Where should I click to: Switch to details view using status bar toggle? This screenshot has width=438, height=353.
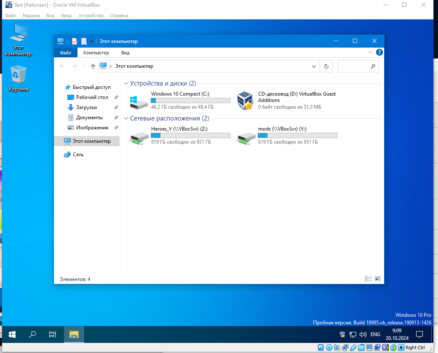[x=369, y=279]
